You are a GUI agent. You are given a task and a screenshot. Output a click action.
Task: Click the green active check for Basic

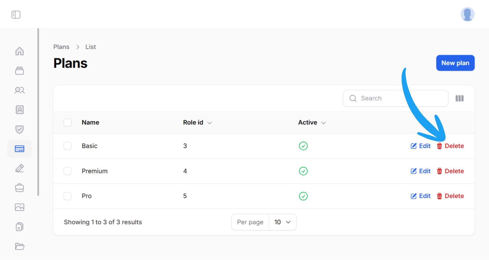pyautogui.click(x=303, y=146)
